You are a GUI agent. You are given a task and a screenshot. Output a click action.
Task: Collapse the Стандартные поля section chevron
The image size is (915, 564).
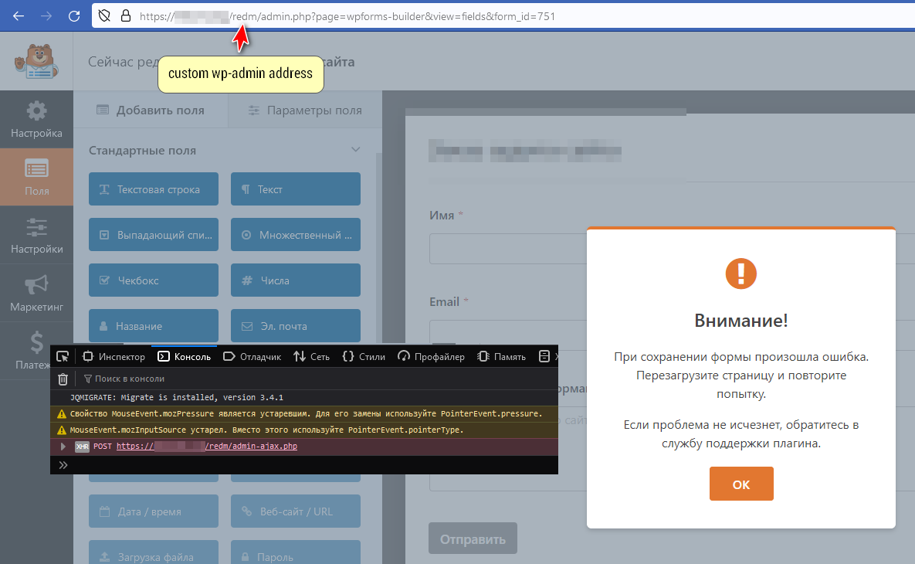tap(355, 150)
